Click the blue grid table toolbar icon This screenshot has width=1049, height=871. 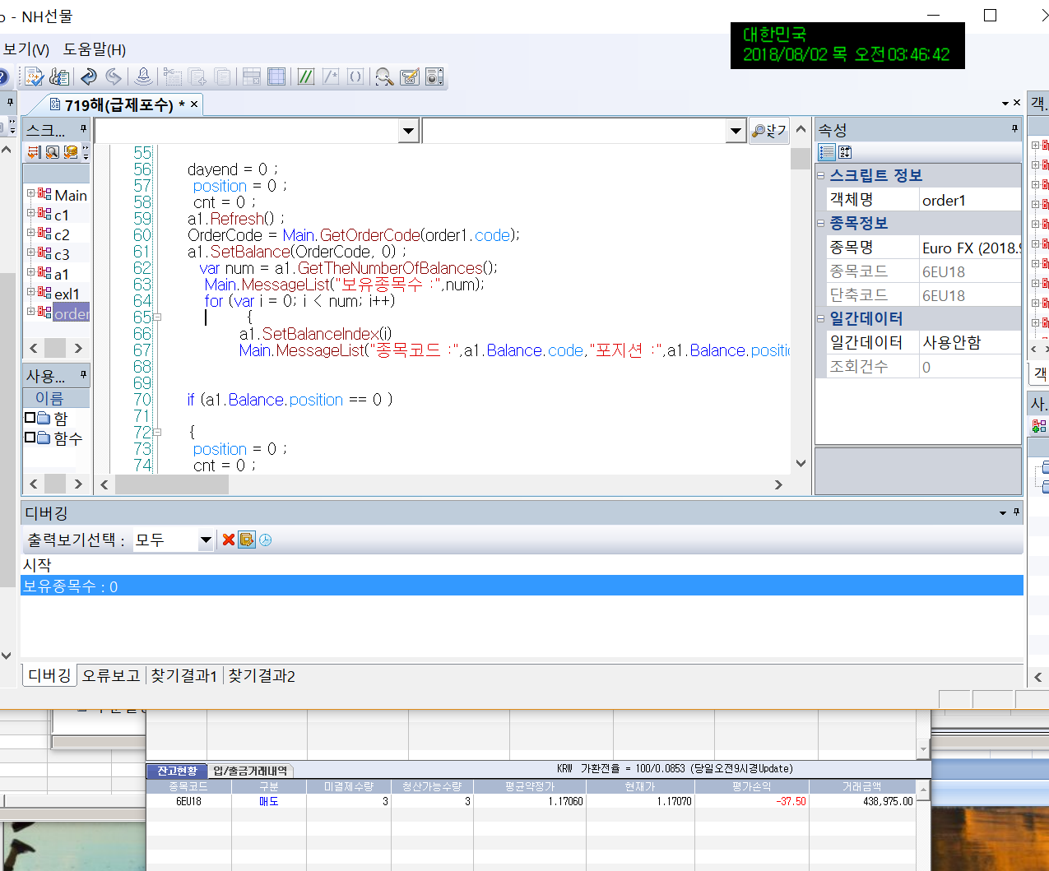click(x=276, y=76)
